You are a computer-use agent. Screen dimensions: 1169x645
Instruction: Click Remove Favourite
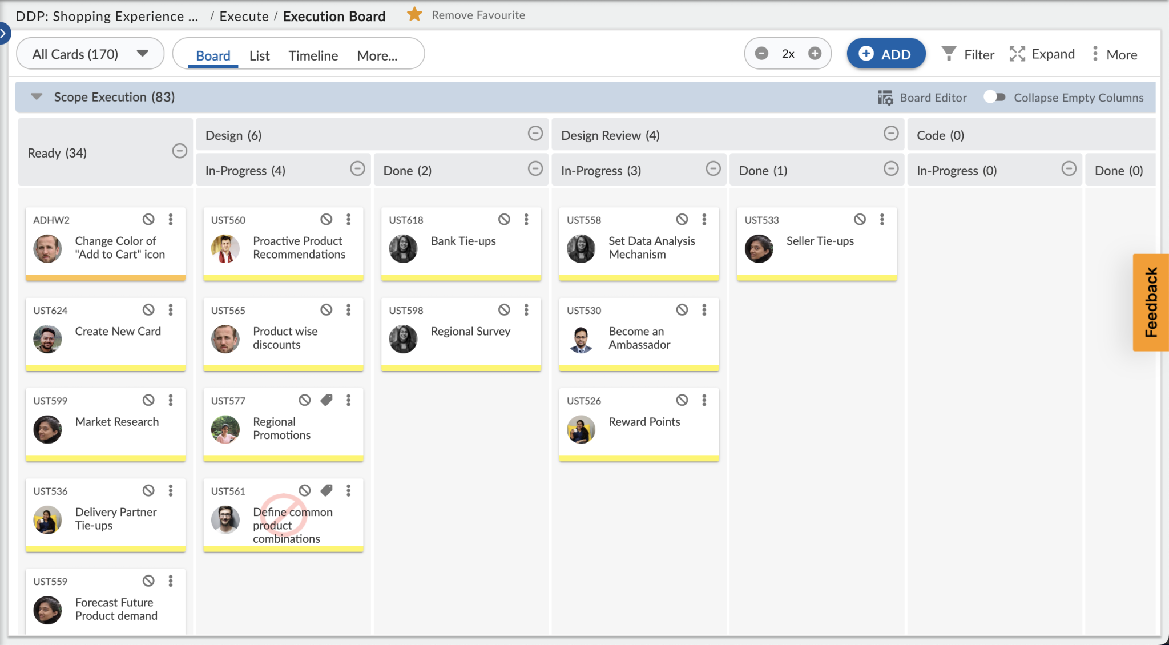pyautogui.click(x=478, y=15)
